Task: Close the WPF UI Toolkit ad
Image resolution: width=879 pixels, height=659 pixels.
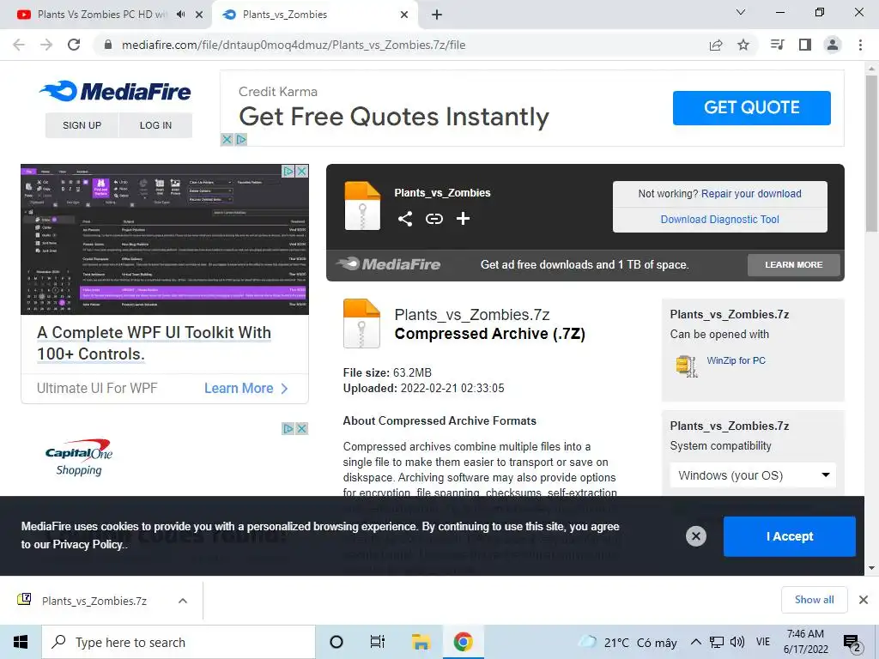Action: point(301,171)
